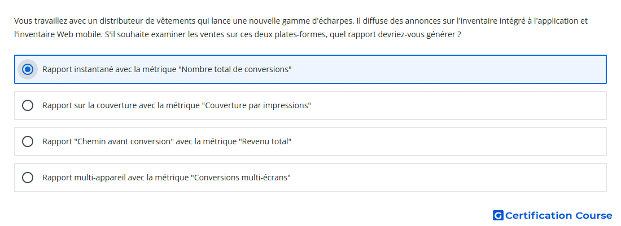This screenshot has width=621, height=226.
Task: Select the "Rapport sur la couverture" radio button
Action: pyautogui.click(x=27, y=105)
